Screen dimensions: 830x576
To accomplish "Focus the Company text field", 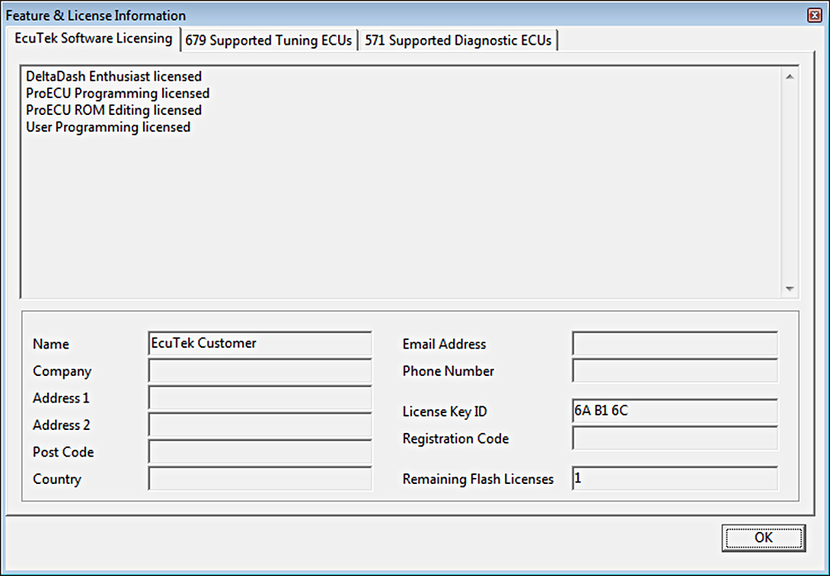I will (260, 371).
